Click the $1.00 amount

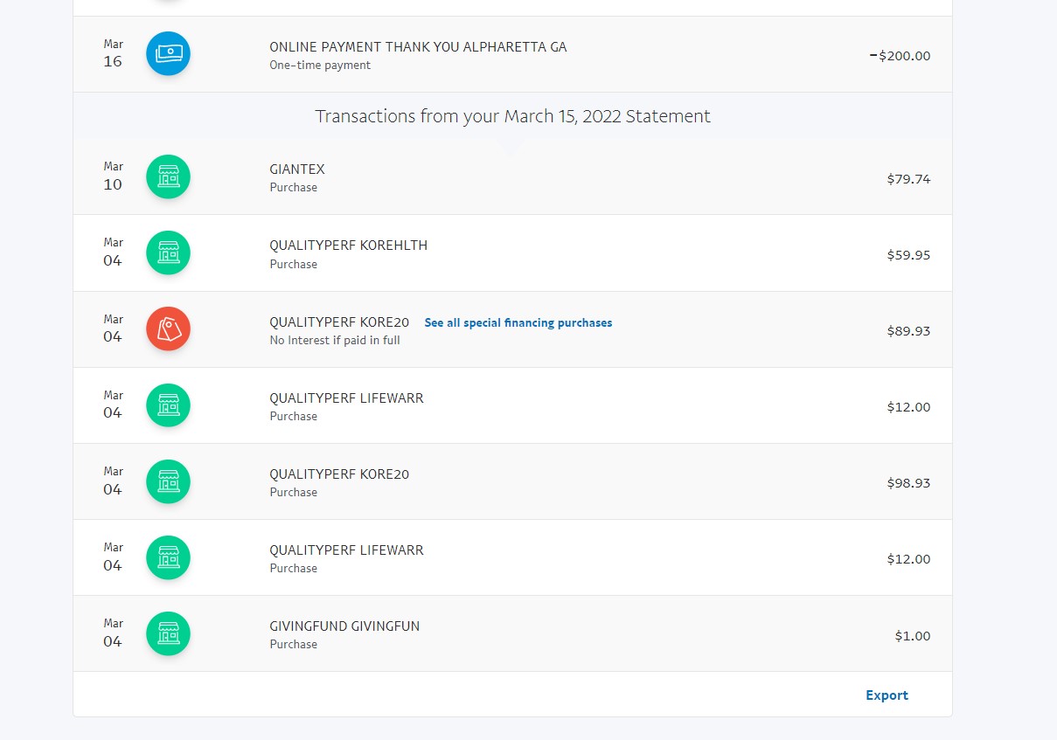pos(913,636)
